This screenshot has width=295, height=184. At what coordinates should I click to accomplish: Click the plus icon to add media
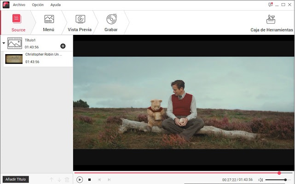click(x=63, y=46)
